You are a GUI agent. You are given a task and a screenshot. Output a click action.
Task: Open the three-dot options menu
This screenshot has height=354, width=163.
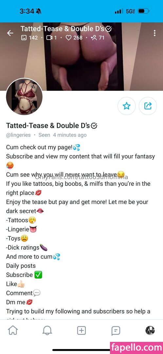154,33
